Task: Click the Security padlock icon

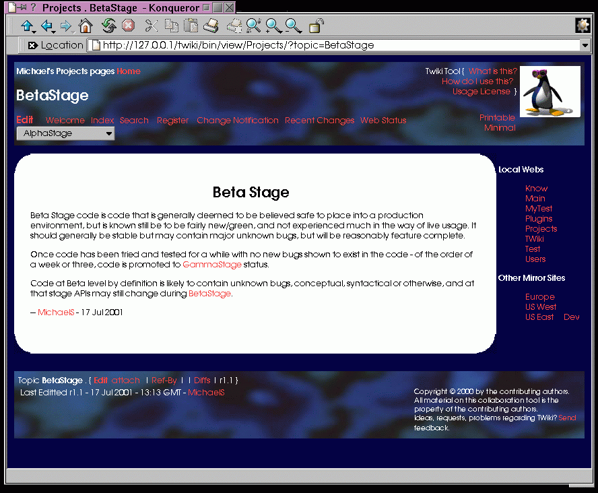Action: click(315, 26)
